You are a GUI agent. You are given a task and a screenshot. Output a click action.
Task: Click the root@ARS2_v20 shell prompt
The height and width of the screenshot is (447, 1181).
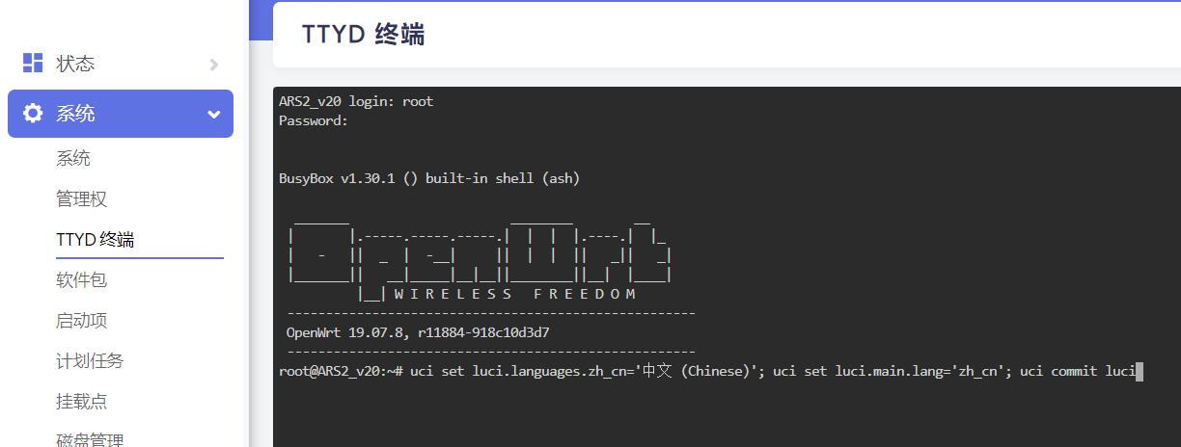[x=340, y=372]
